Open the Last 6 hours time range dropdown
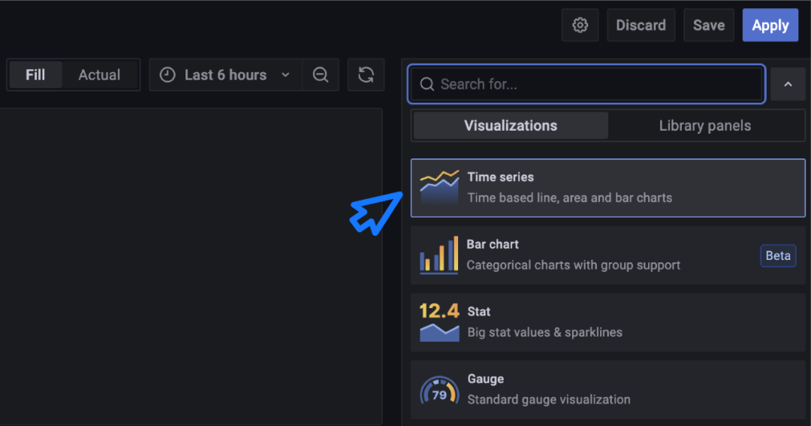The width and height of the screenshot is (811, 426). click(x=225, y=75)
